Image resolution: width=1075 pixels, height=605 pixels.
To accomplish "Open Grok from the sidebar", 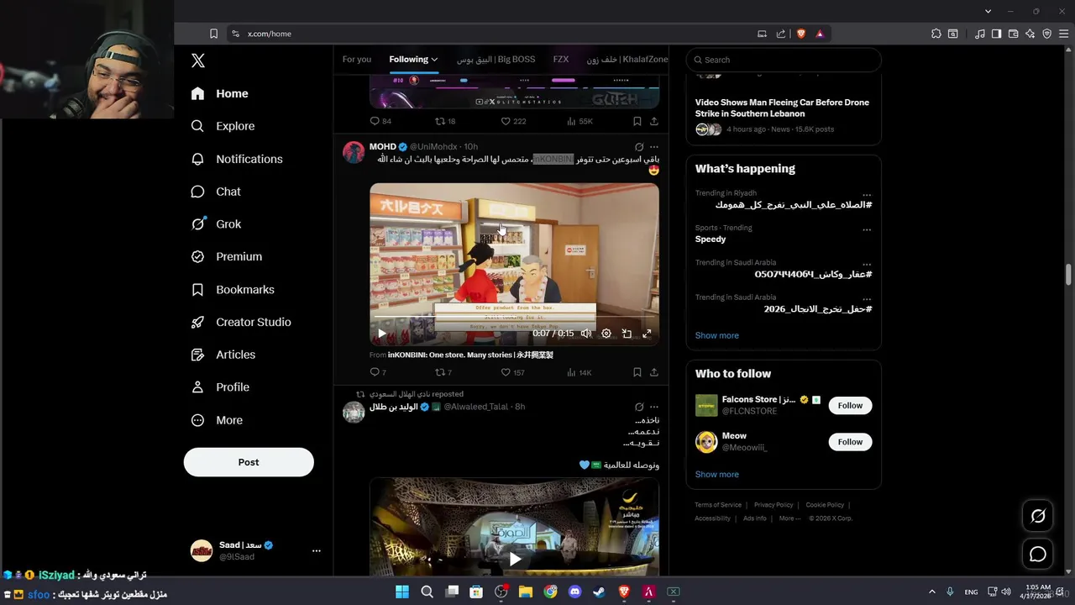I will [216, 224].
